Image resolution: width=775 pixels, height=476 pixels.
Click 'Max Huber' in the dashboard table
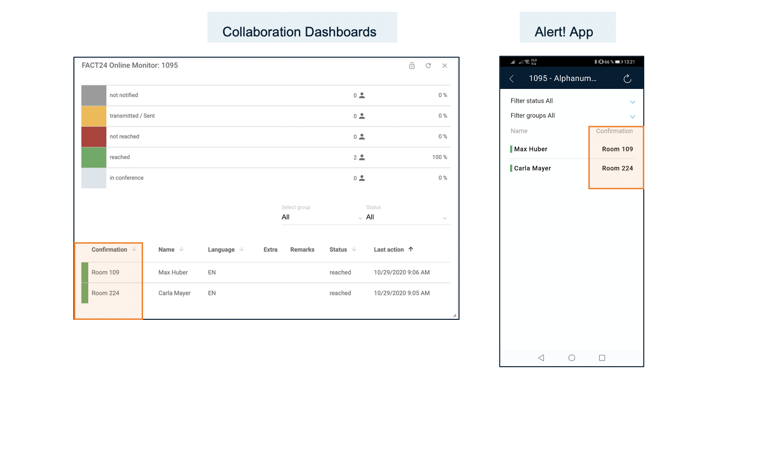click(x=173, y=273)
